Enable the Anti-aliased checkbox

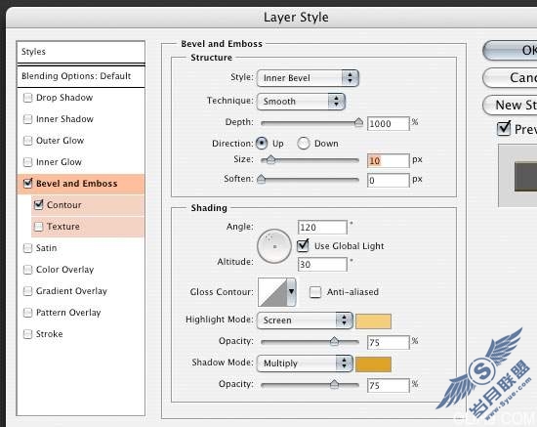[315, 292]
